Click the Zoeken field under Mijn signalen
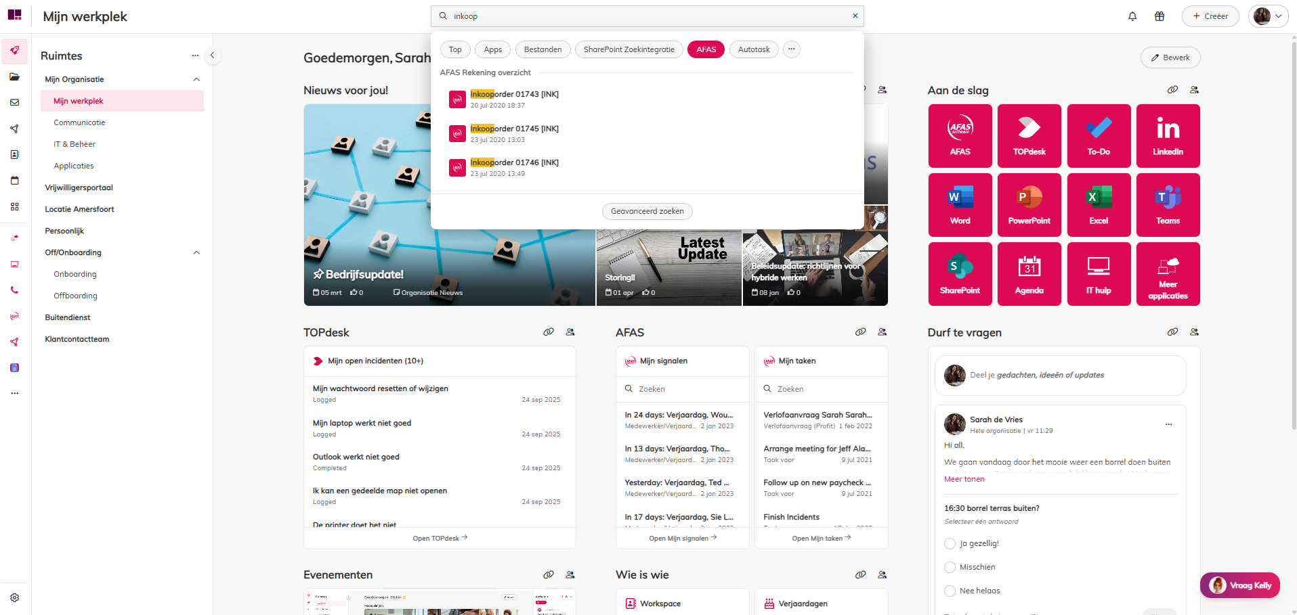The width and height of the screenshot is (1297, 615). pyautogui.click(x=683, y=389)
